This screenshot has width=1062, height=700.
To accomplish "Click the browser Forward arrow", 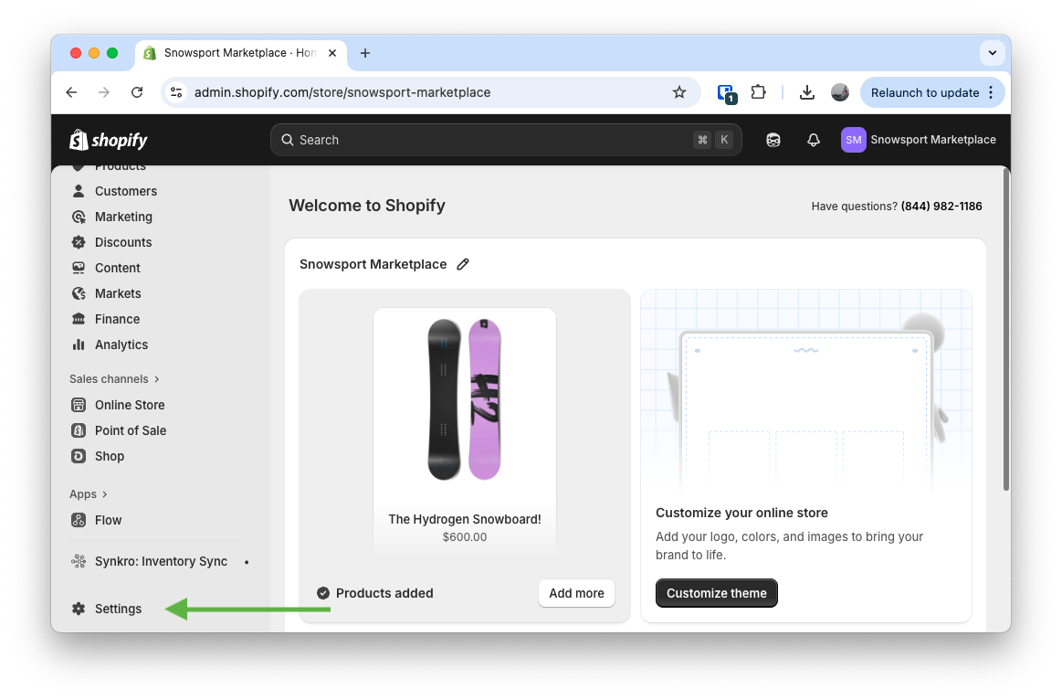I will pos(103,92).
